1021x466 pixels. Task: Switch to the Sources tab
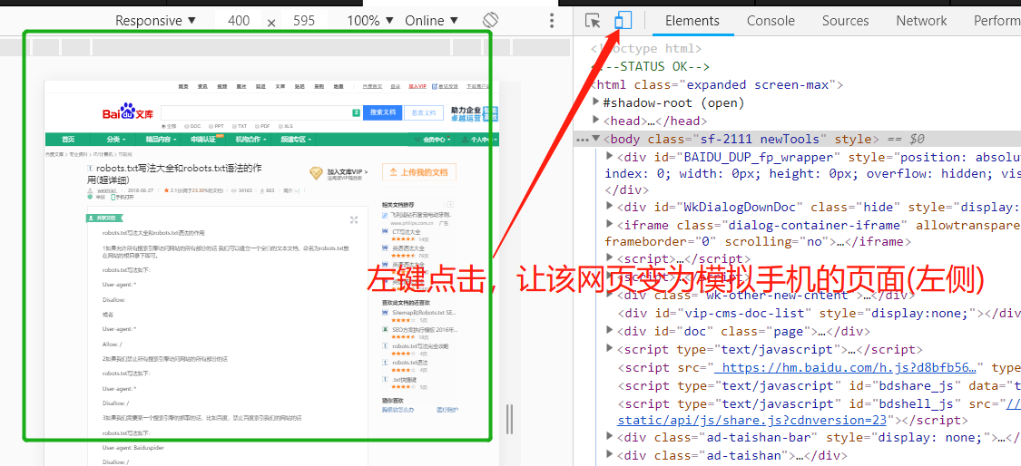[845, 21]
